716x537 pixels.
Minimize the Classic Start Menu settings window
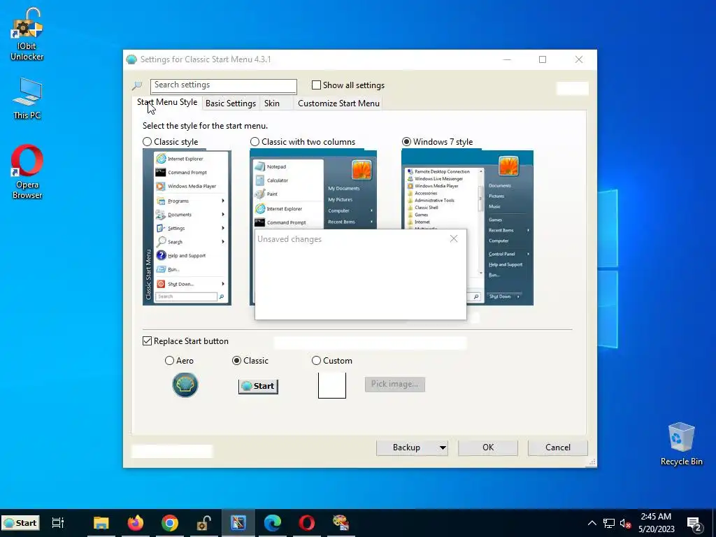click(x=507, y=59)
